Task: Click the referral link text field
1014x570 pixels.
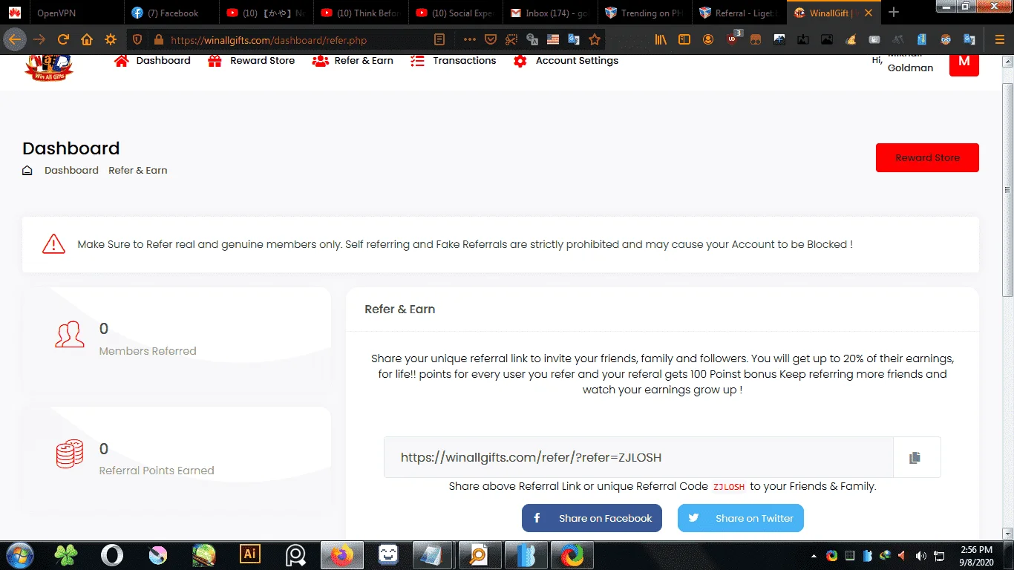Action: tap(638, 457)
